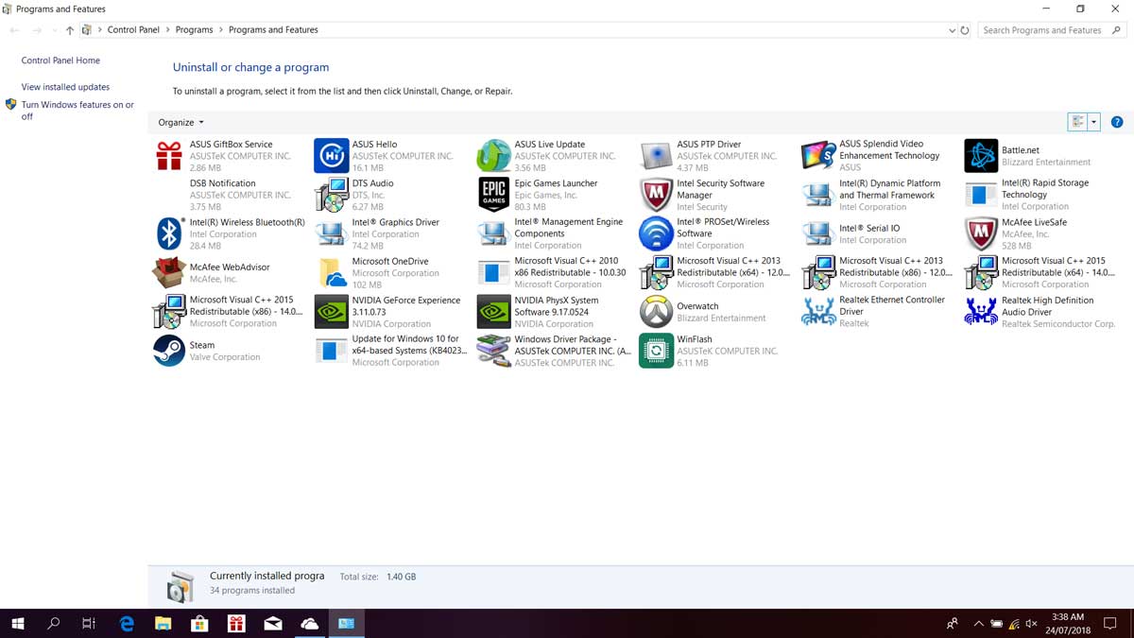Select the Epic Games Launcher icon
The height and width of the screenshot is (638, 1134).
click(x=494, y=195)
